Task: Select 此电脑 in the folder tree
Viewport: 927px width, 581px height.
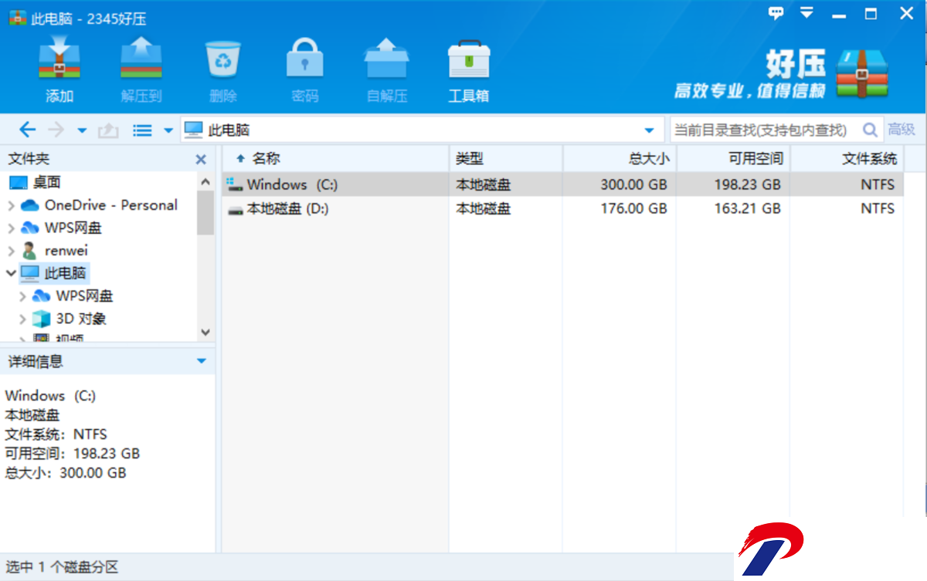Action: click(x=54, y=273)
